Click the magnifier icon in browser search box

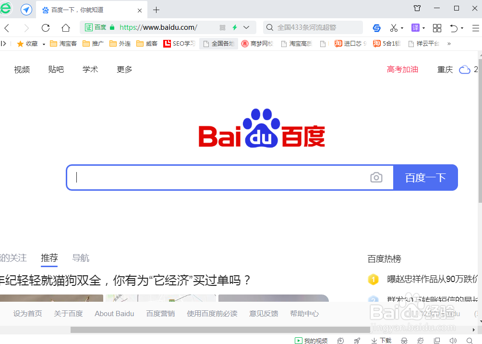[270, 27]
